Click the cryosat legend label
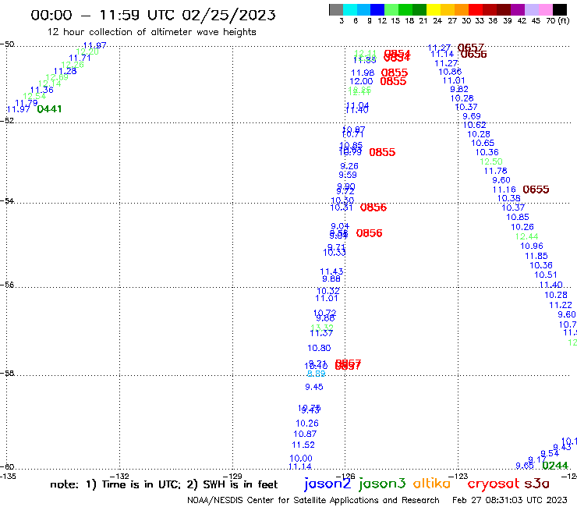The image size is (577, 507). (494, 484)
